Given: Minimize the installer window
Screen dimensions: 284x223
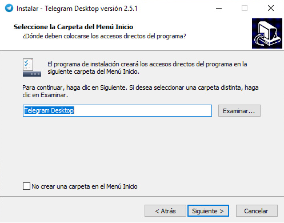Looking at the screenshot, I should pos(219,8).
